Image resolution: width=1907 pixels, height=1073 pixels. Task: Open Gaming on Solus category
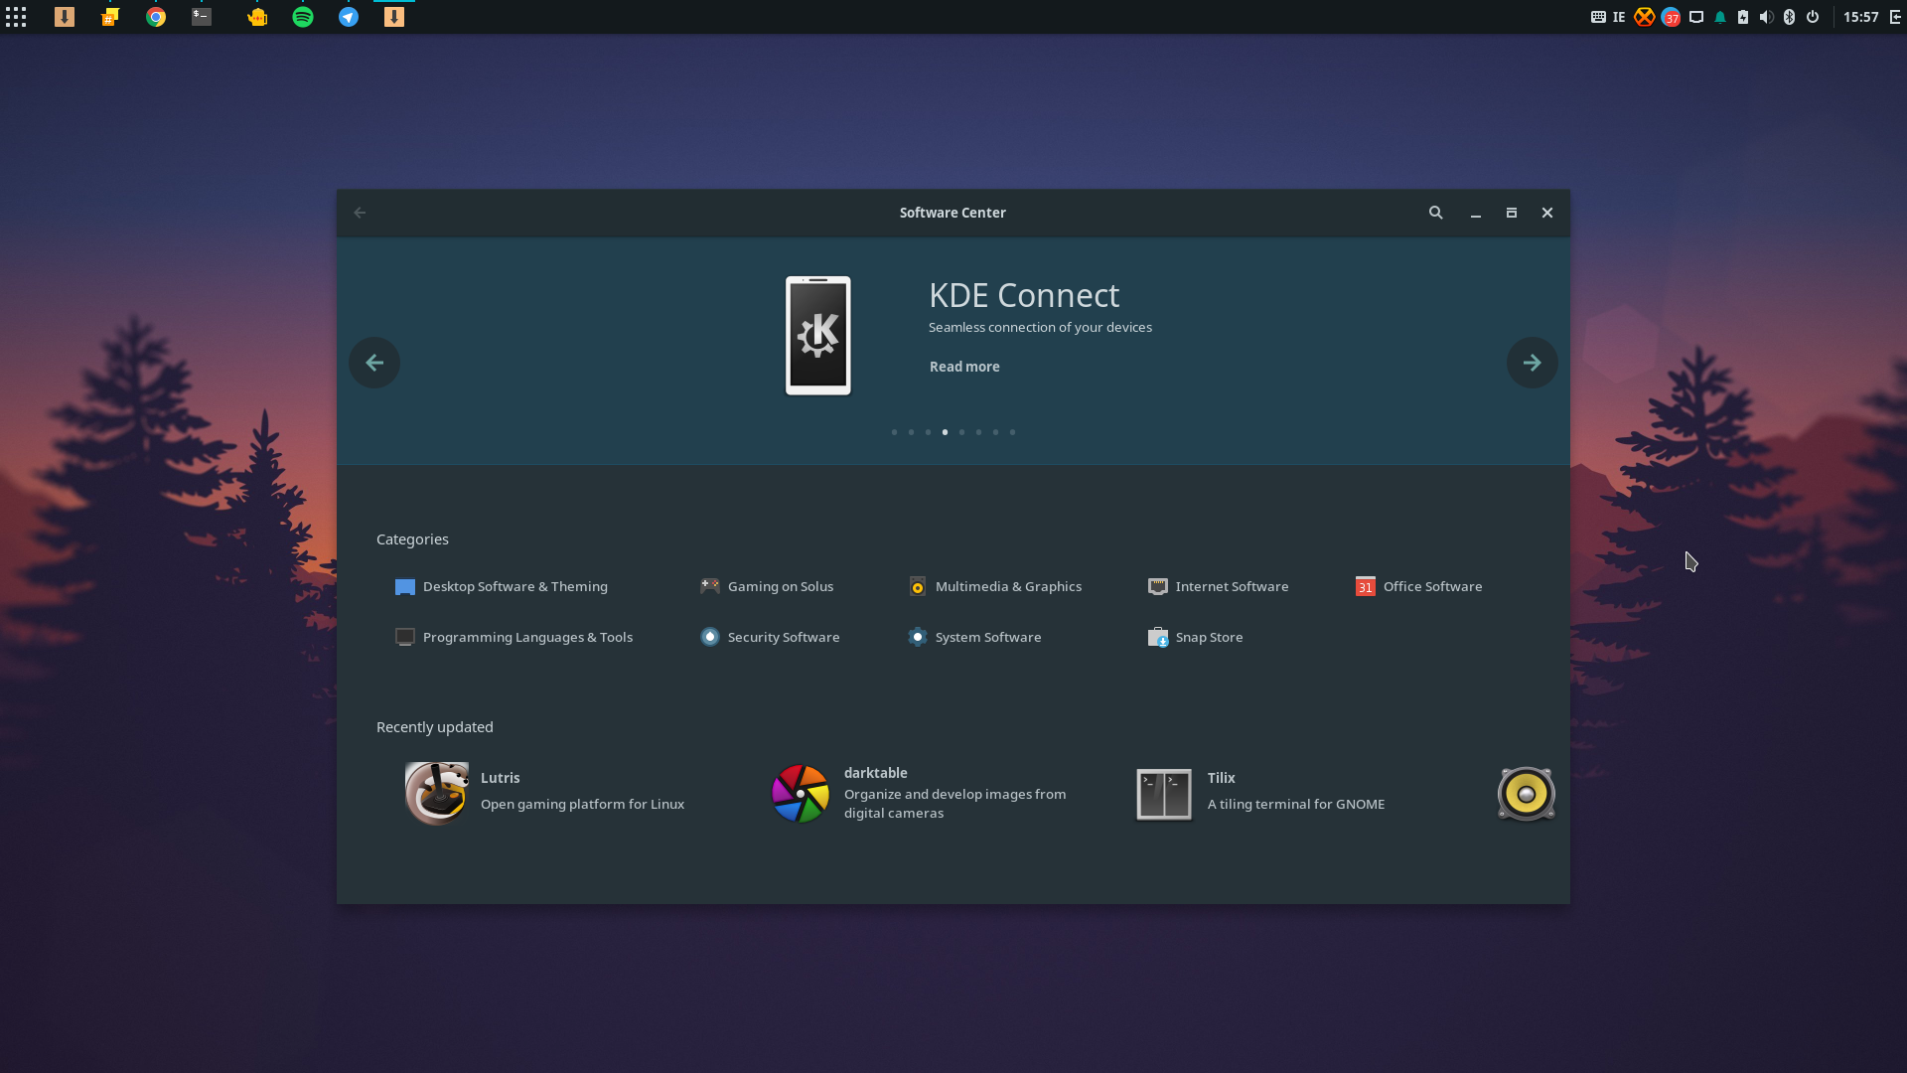767,587
